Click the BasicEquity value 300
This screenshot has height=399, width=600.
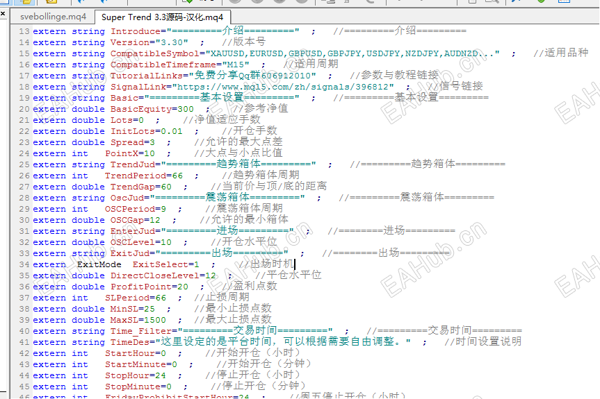point(185,109)
